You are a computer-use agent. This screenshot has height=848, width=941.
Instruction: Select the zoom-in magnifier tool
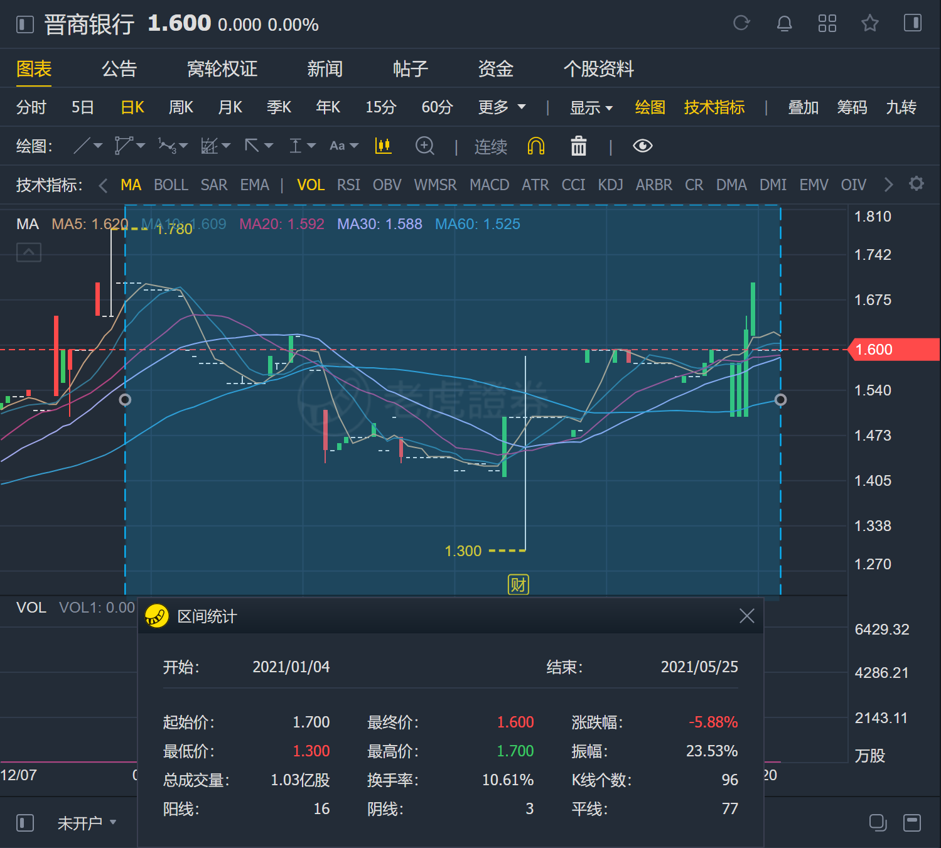[425, 146]
